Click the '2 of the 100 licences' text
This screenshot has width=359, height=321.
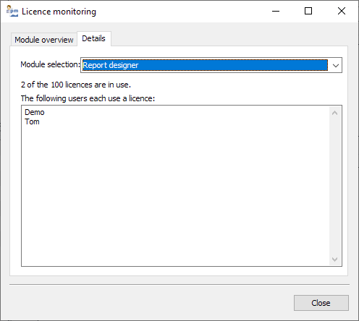point(76,85)
